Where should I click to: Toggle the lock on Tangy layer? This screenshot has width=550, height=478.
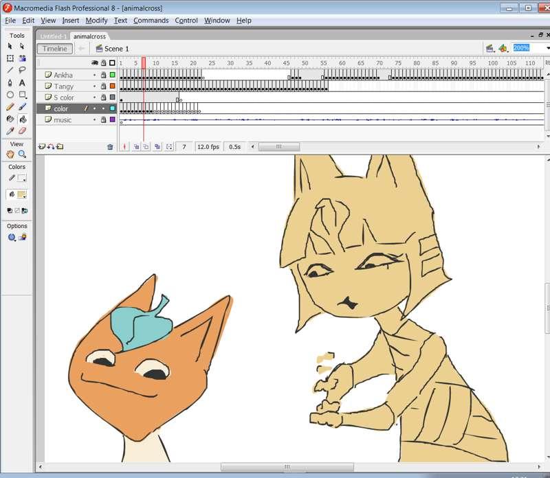pos(104,86)
